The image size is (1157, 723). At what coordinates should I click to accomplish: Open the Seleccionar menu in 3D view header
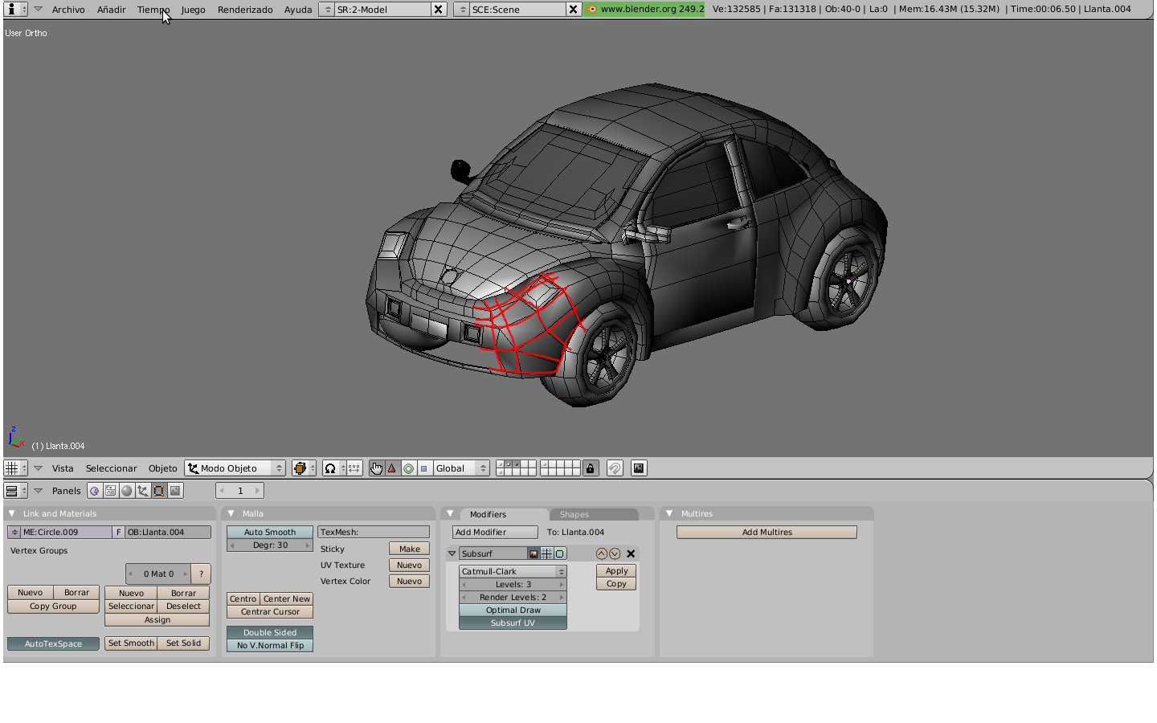pyautogui.click(x=112, y=468)
